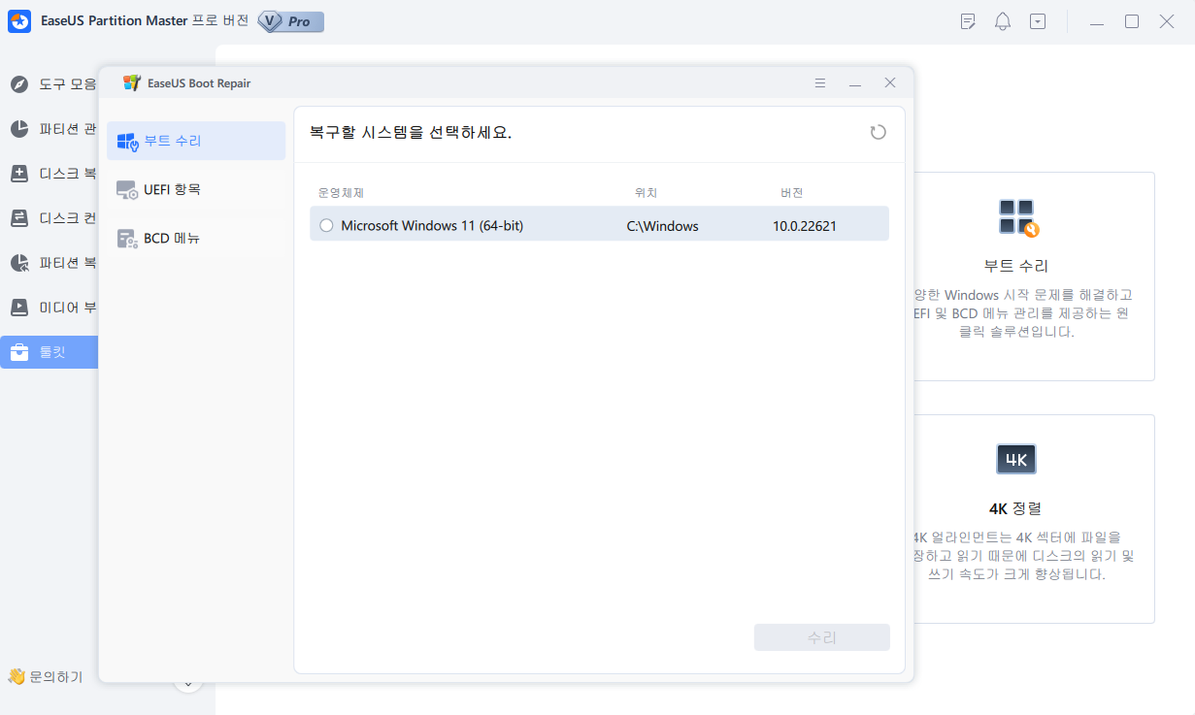Click the 부트 수리 tab icon
This screenshot has height=715, width=1195.
click(x=127, y=142)
